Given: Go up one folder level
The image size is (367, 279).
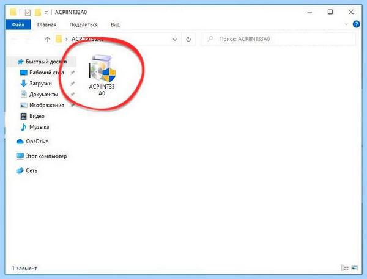Looking at the screenshot, I should pyautogui.click(x=48, y=39).
